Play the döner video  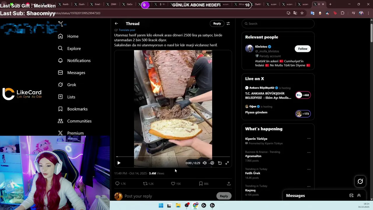pos(119,163)
